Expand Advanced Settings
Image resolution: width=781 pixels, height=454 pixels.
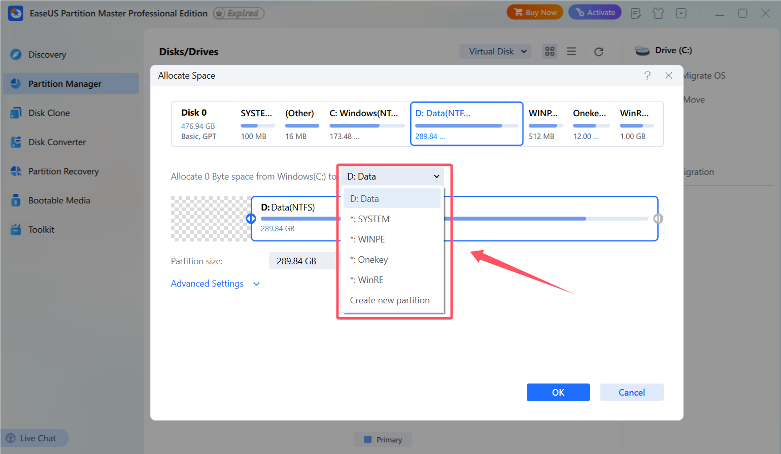coord(215,284)
